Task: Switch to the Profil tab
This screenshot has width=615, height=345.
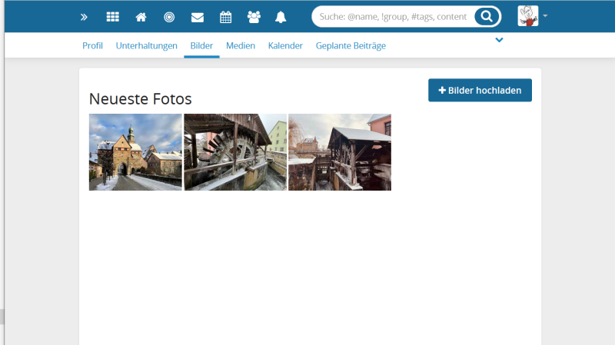Action: (x=92, y=46)
